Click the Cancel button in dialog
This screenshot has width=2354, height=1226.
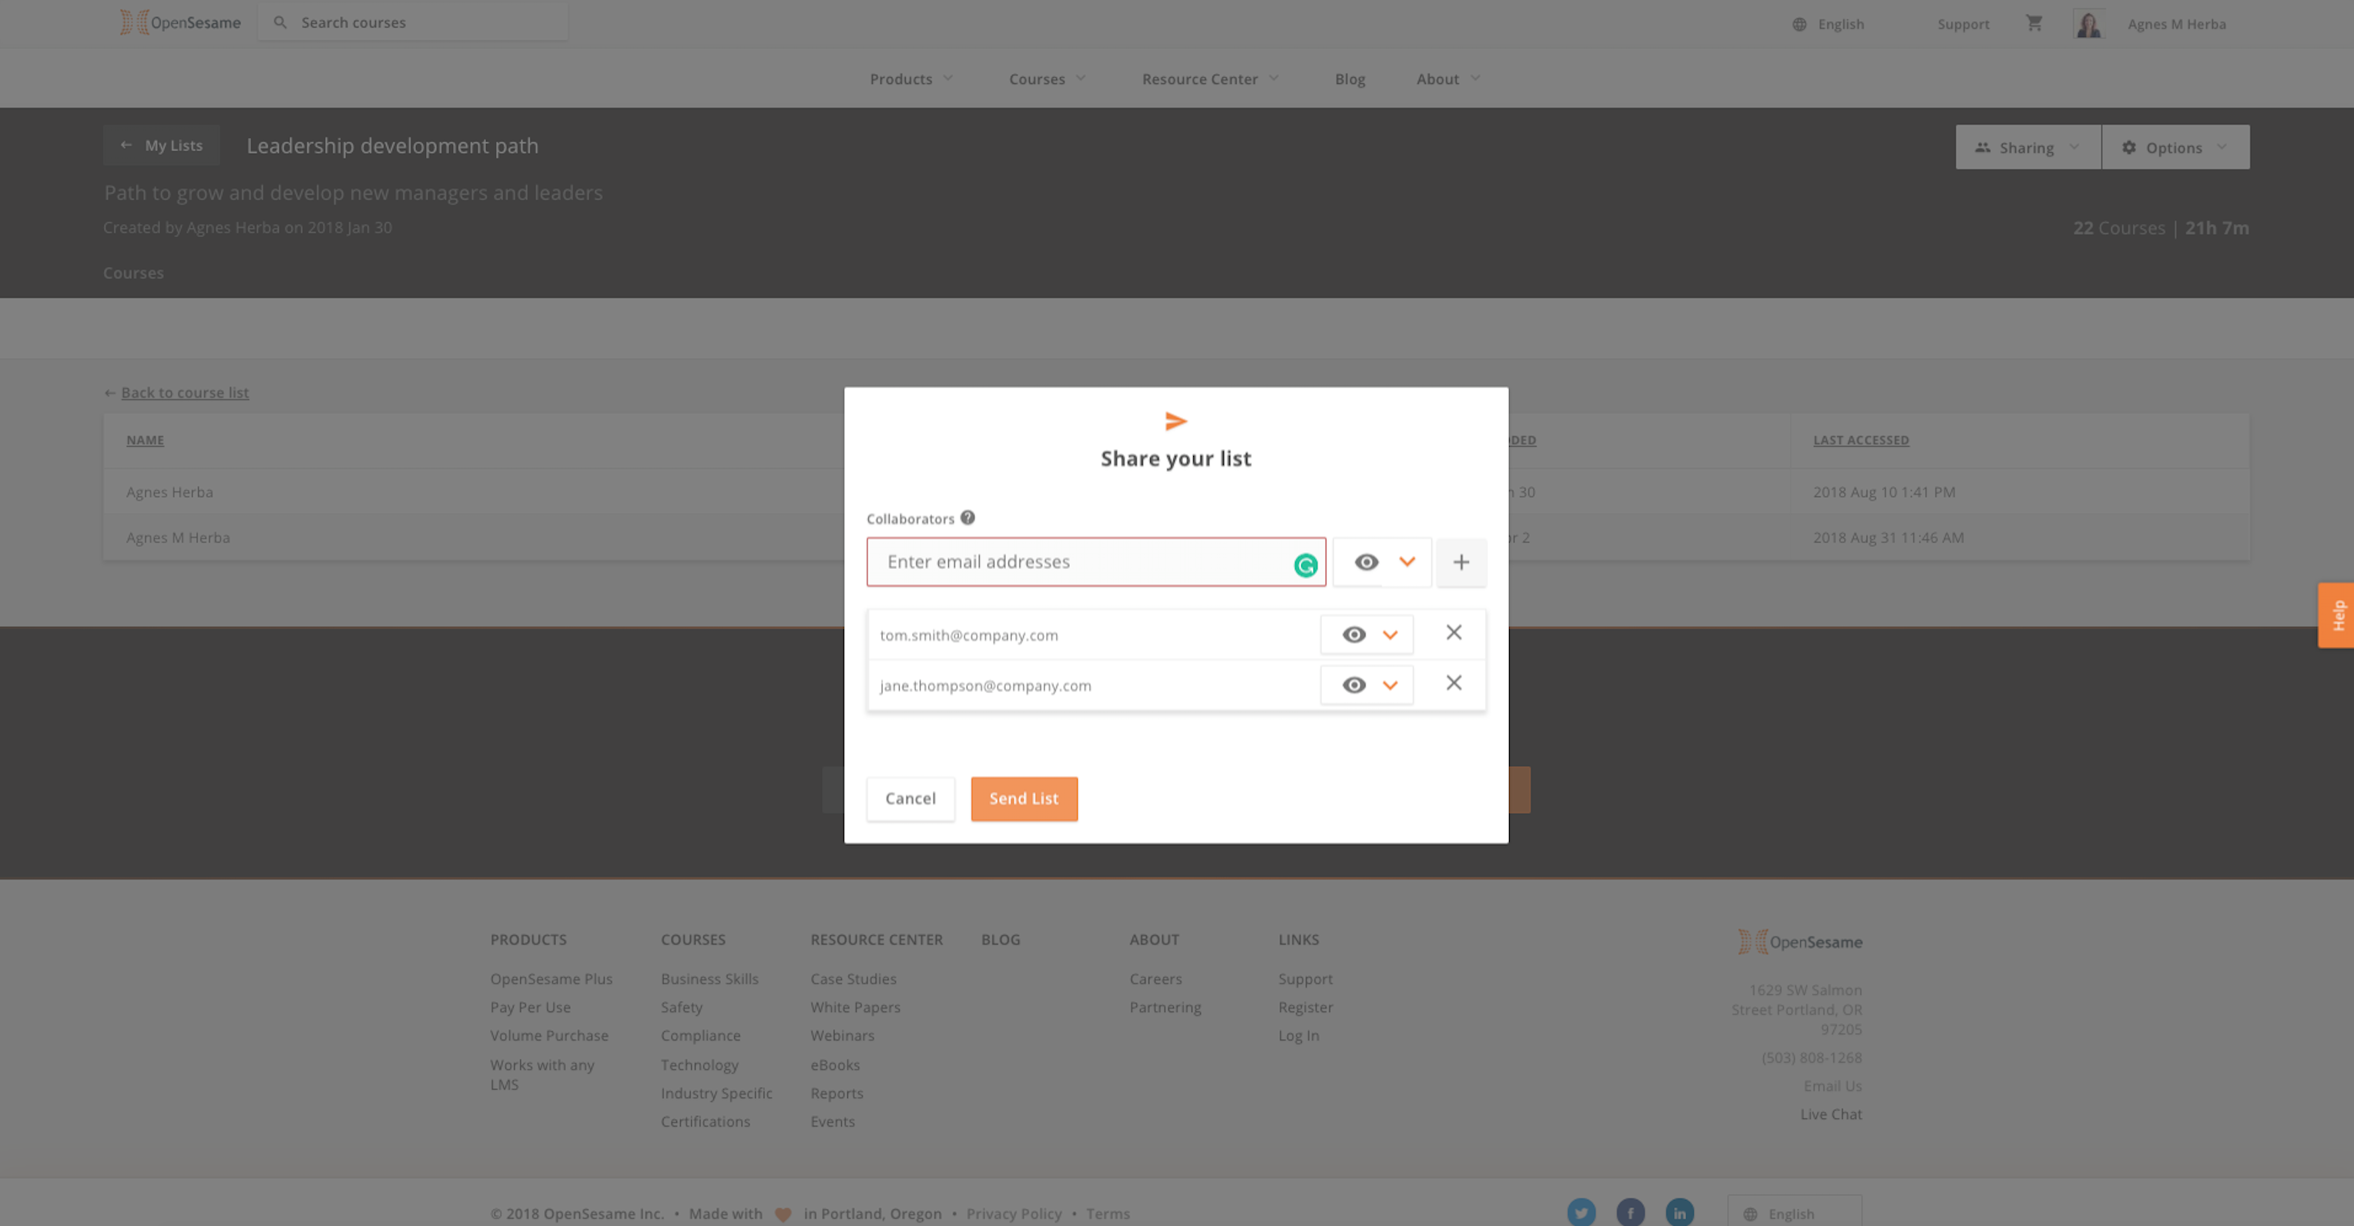point(910,799)
